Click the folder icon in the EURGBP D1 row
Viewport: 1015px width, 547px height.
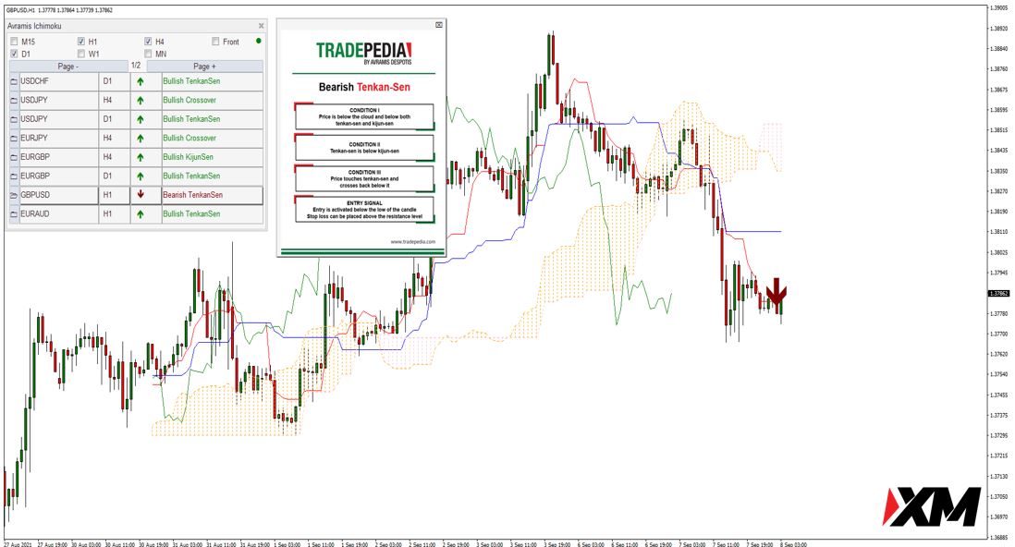point(14,176)
